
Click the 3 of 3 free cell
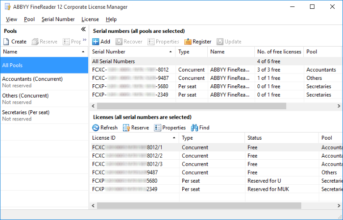coord(279,70)
